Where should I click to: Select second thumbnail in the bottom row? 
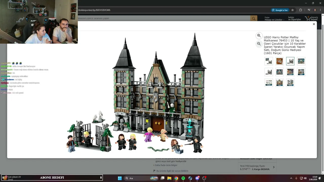click(x=279, y=83)
